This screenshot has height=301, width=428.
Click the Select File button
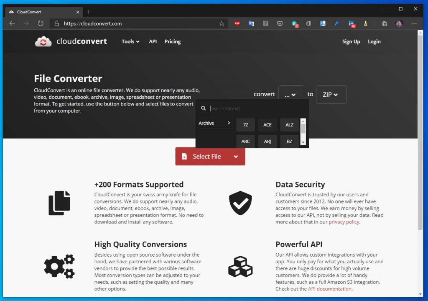coord(206,157)
